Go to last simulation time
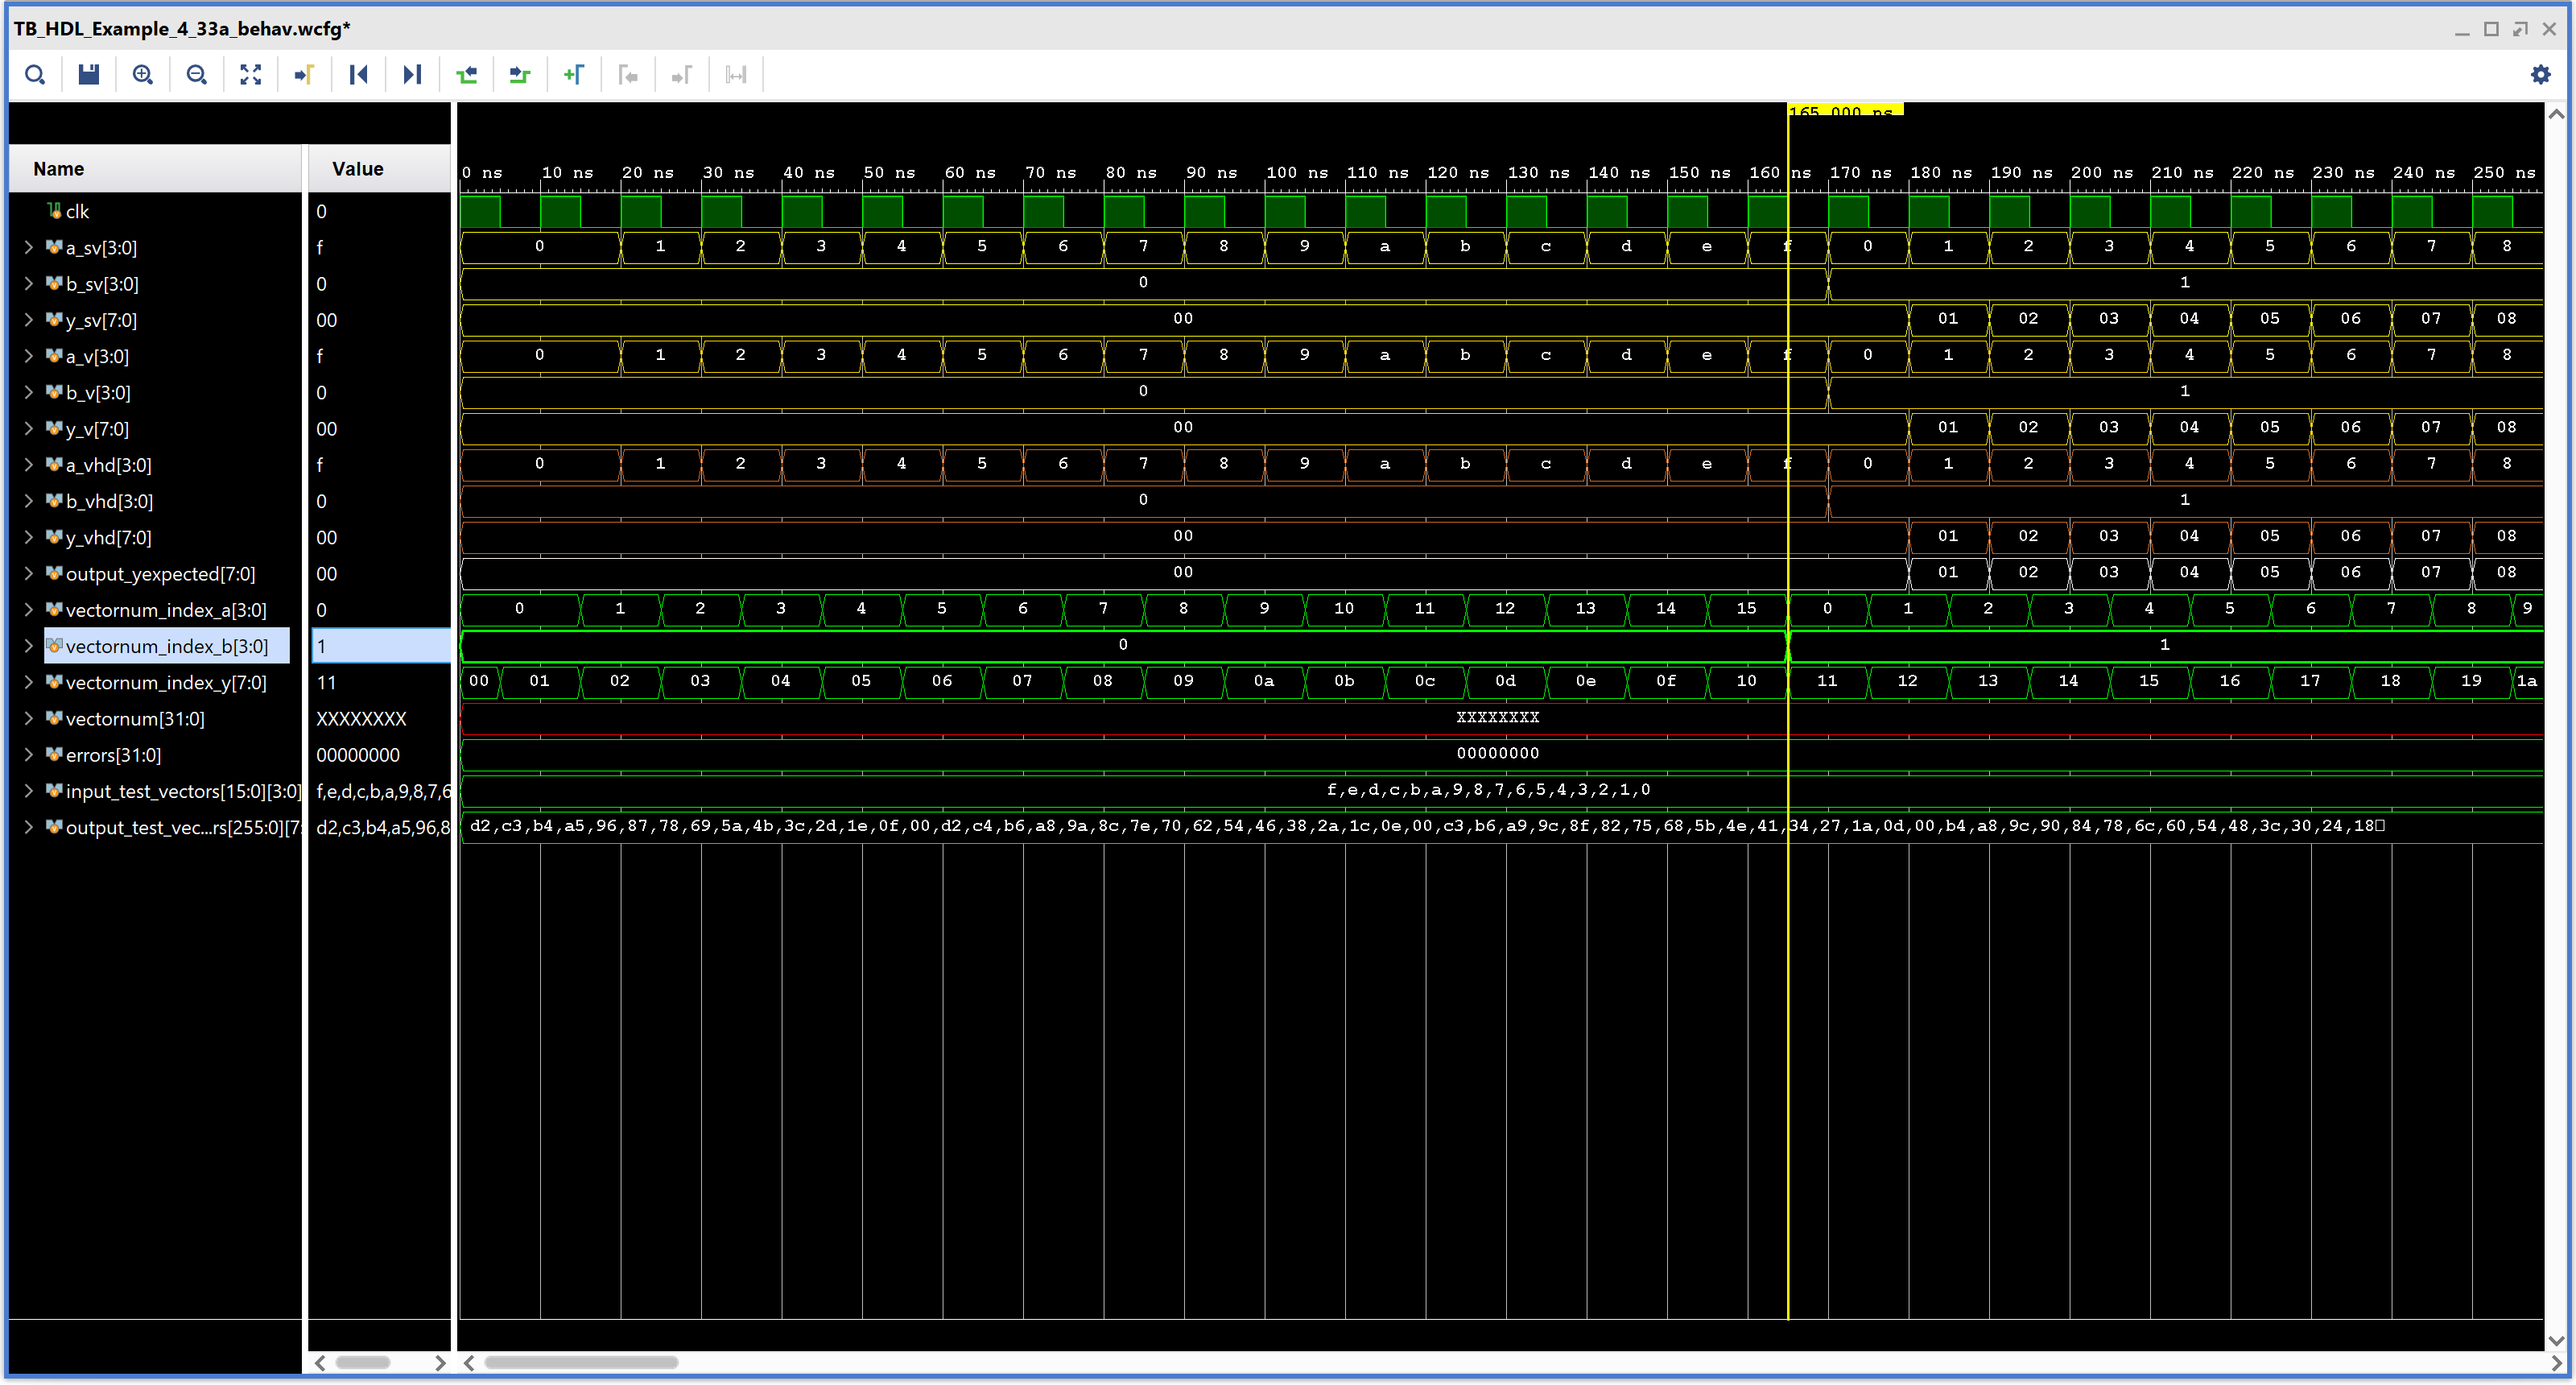Image resolution: width=2576 pixels, height=1385 pixels. click(x=412, y=75)
